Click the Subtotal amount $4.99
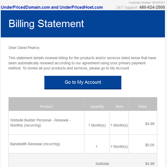The image size is (167, 167). pos(150,164)
